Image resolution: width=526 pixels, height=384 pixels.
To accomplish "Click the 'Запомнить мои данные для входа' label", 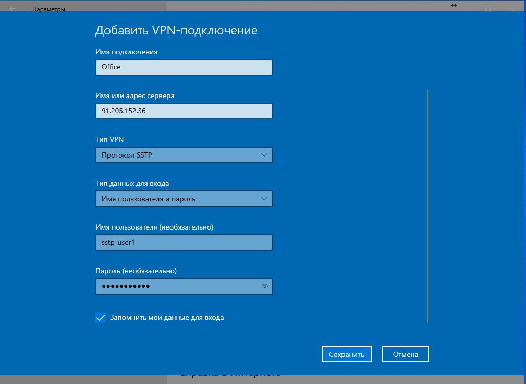I will tap(167, 318).
